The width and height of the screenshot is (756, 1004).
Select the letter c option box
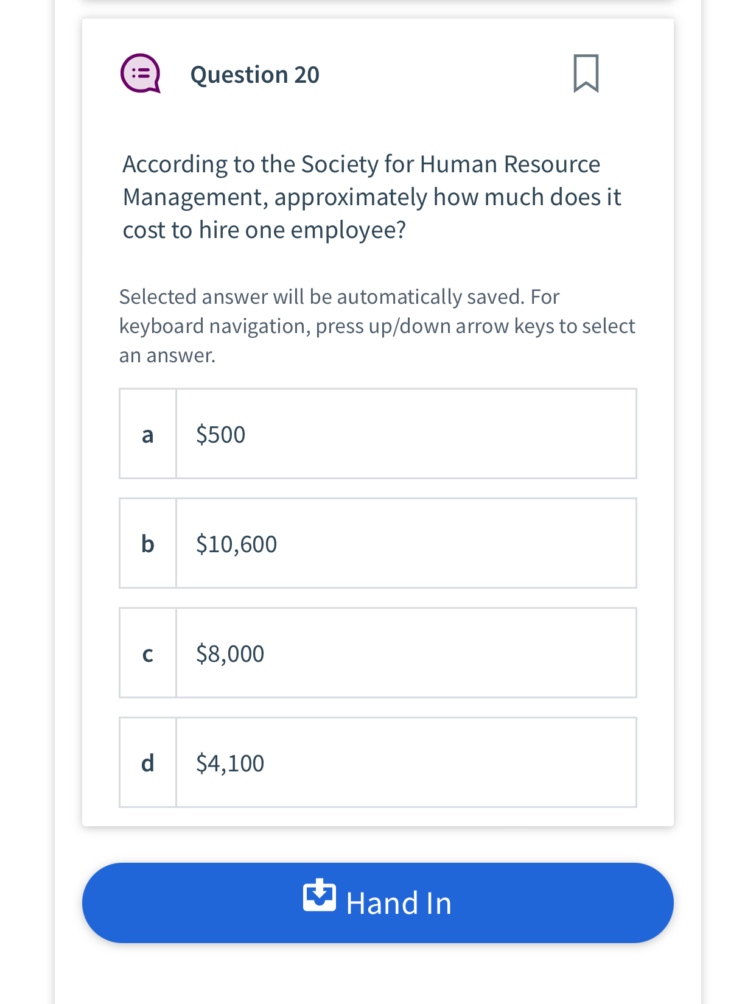click(148, 653)
